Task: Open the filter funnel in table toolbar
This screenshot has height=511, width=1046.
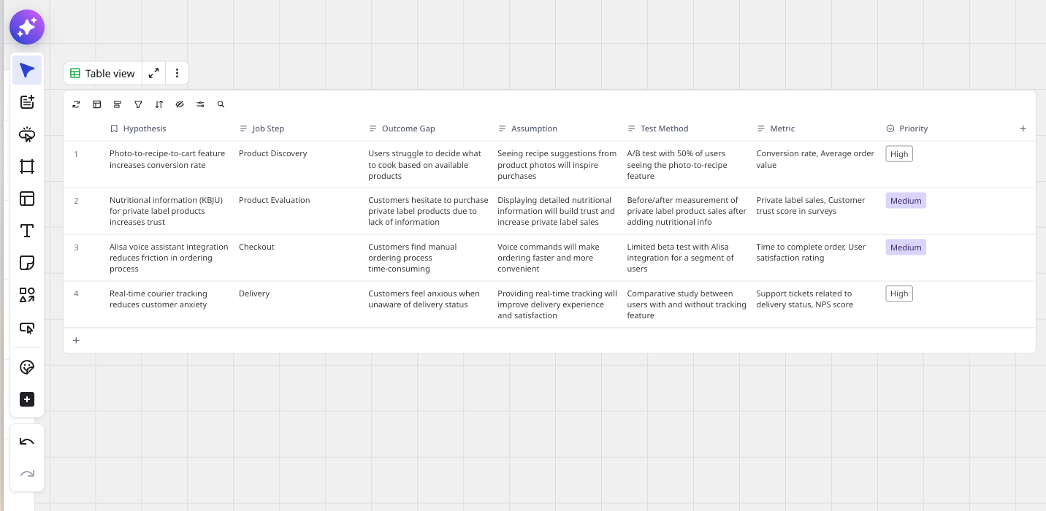Action: point(138,104)
